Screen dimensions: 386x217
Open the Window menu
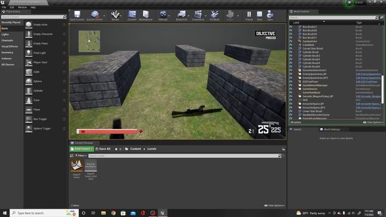coord(22,7)
